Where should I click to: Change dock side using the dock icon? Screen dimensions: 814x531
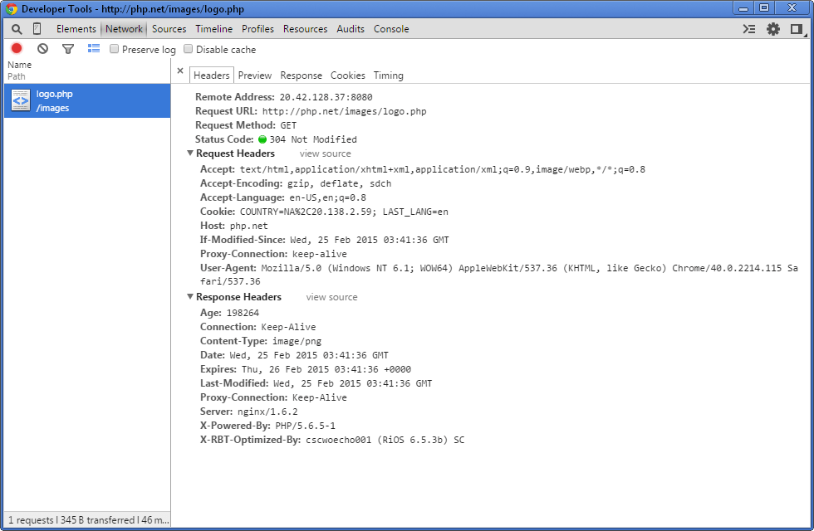pyautogui.click(x=797, y=29)
